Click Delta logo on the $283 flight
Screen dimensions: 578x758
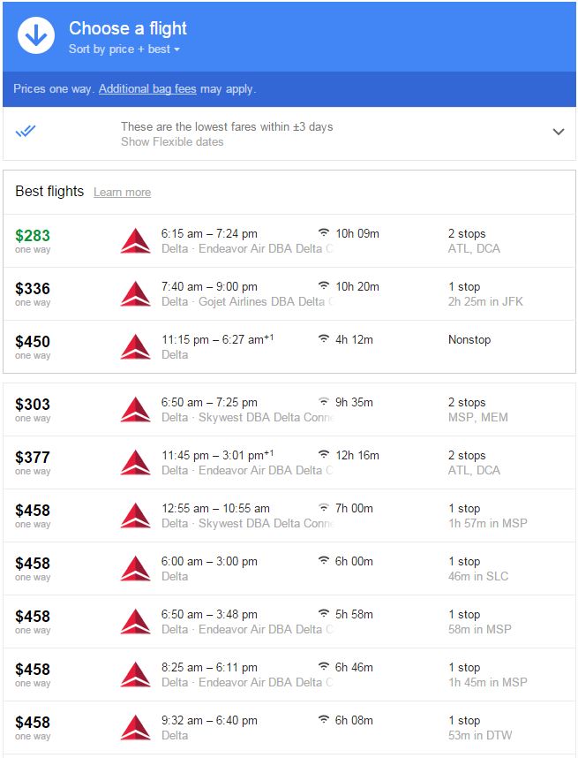(135, 240)
